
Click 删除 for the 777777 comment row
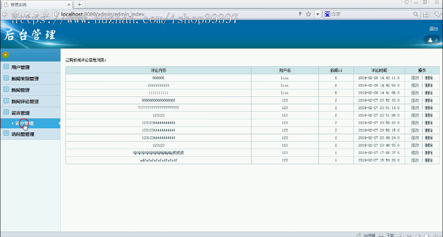429,108
